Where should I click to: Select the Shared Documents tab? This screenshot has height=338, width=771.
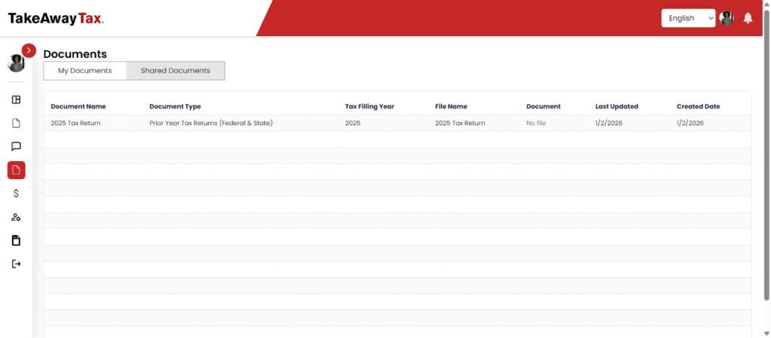pos(175,71)
